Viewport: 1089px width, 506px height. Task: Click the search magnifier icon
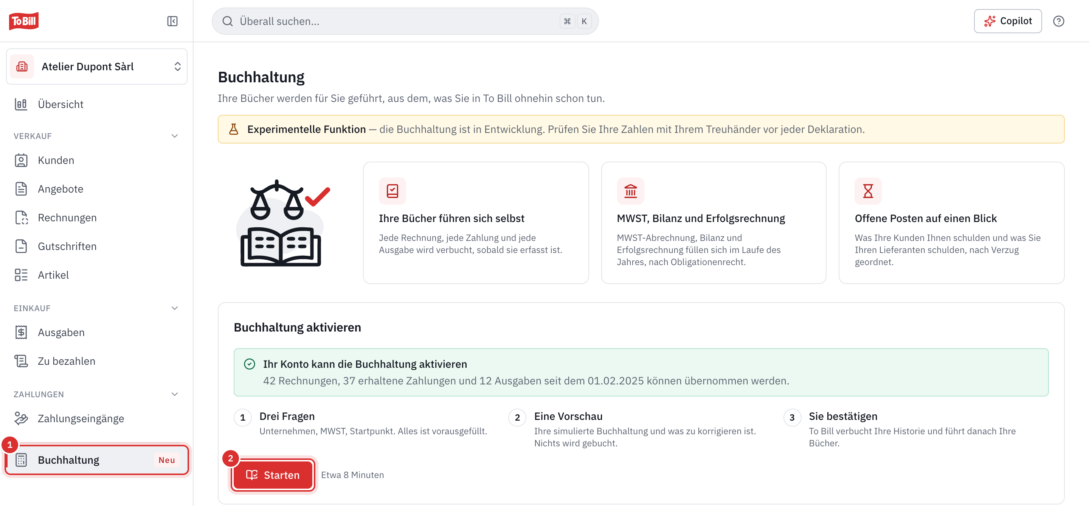click(x=227, y=21)
